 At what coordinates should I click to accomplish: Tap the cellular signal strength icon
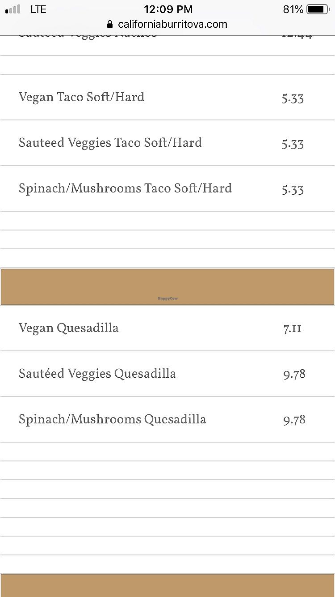(13, 9)
